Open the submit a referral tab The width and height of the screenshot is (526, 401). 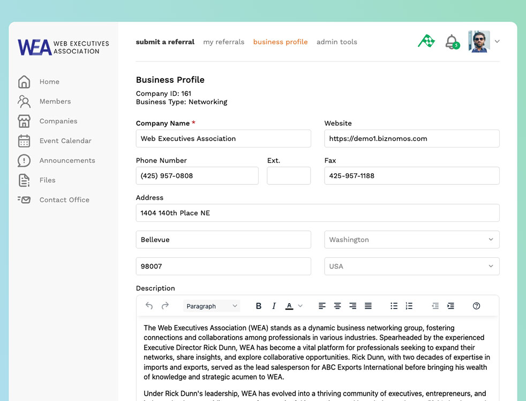pyautogui.click(x=165, y=42)
